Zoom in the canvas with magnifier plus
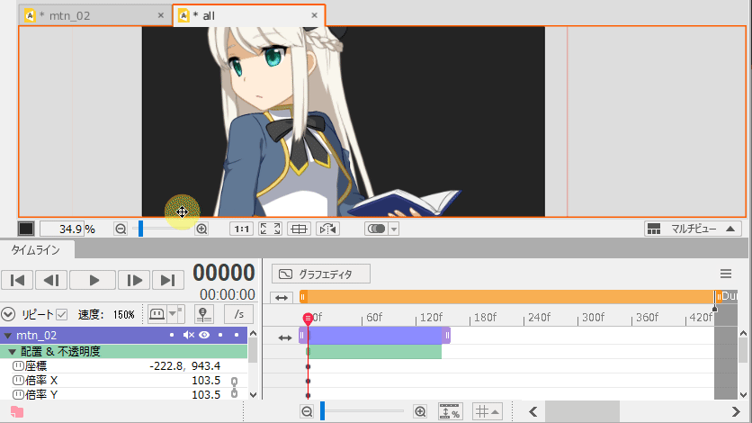Viewport: 752px width, 423px height. click(201, 229)
